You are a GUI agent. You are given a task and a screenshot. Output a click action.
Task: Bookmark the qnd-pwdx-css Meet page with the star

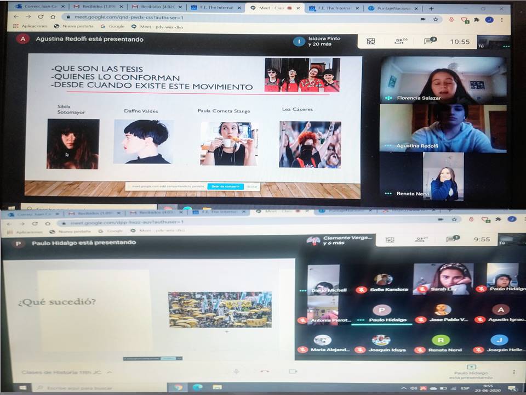click(x=436, y=20)
